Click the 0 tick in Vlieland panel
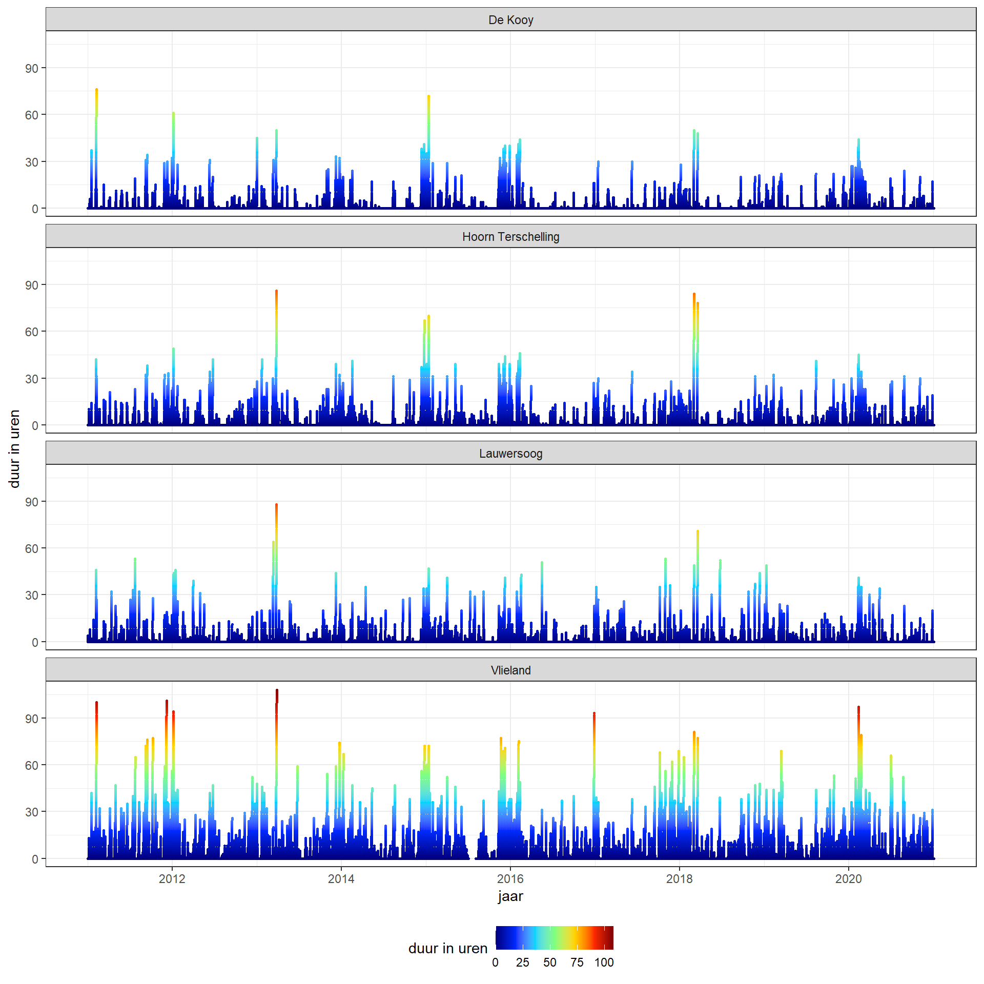The width and height of the screenshot is (984, 984). (35, 859)
